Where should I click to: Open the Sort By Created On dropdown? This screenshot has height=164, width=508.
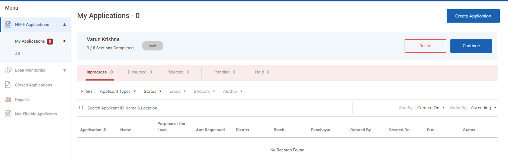pos(431,108)
